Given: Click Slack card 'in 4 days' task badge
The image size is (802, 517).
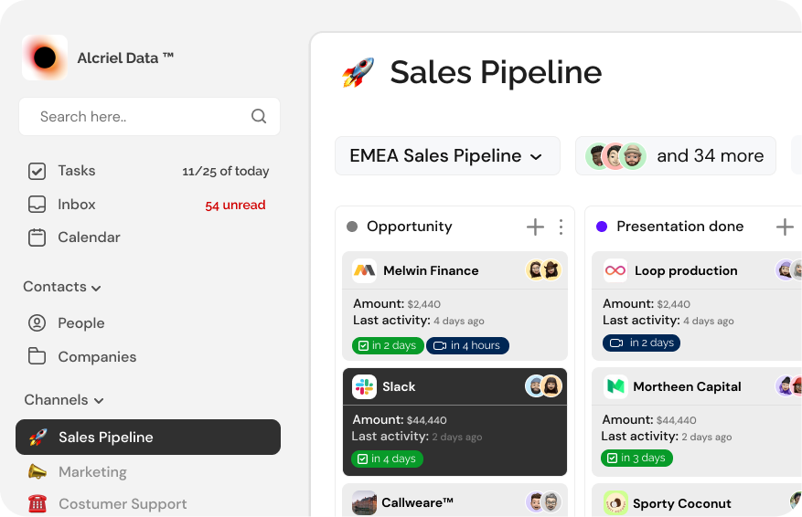Looking at the screenshot, I should click(x=387, y=459).
